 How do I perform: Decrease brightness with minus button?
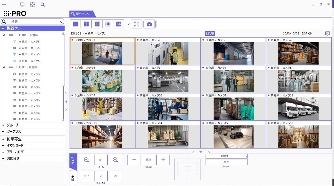[134, 160]
